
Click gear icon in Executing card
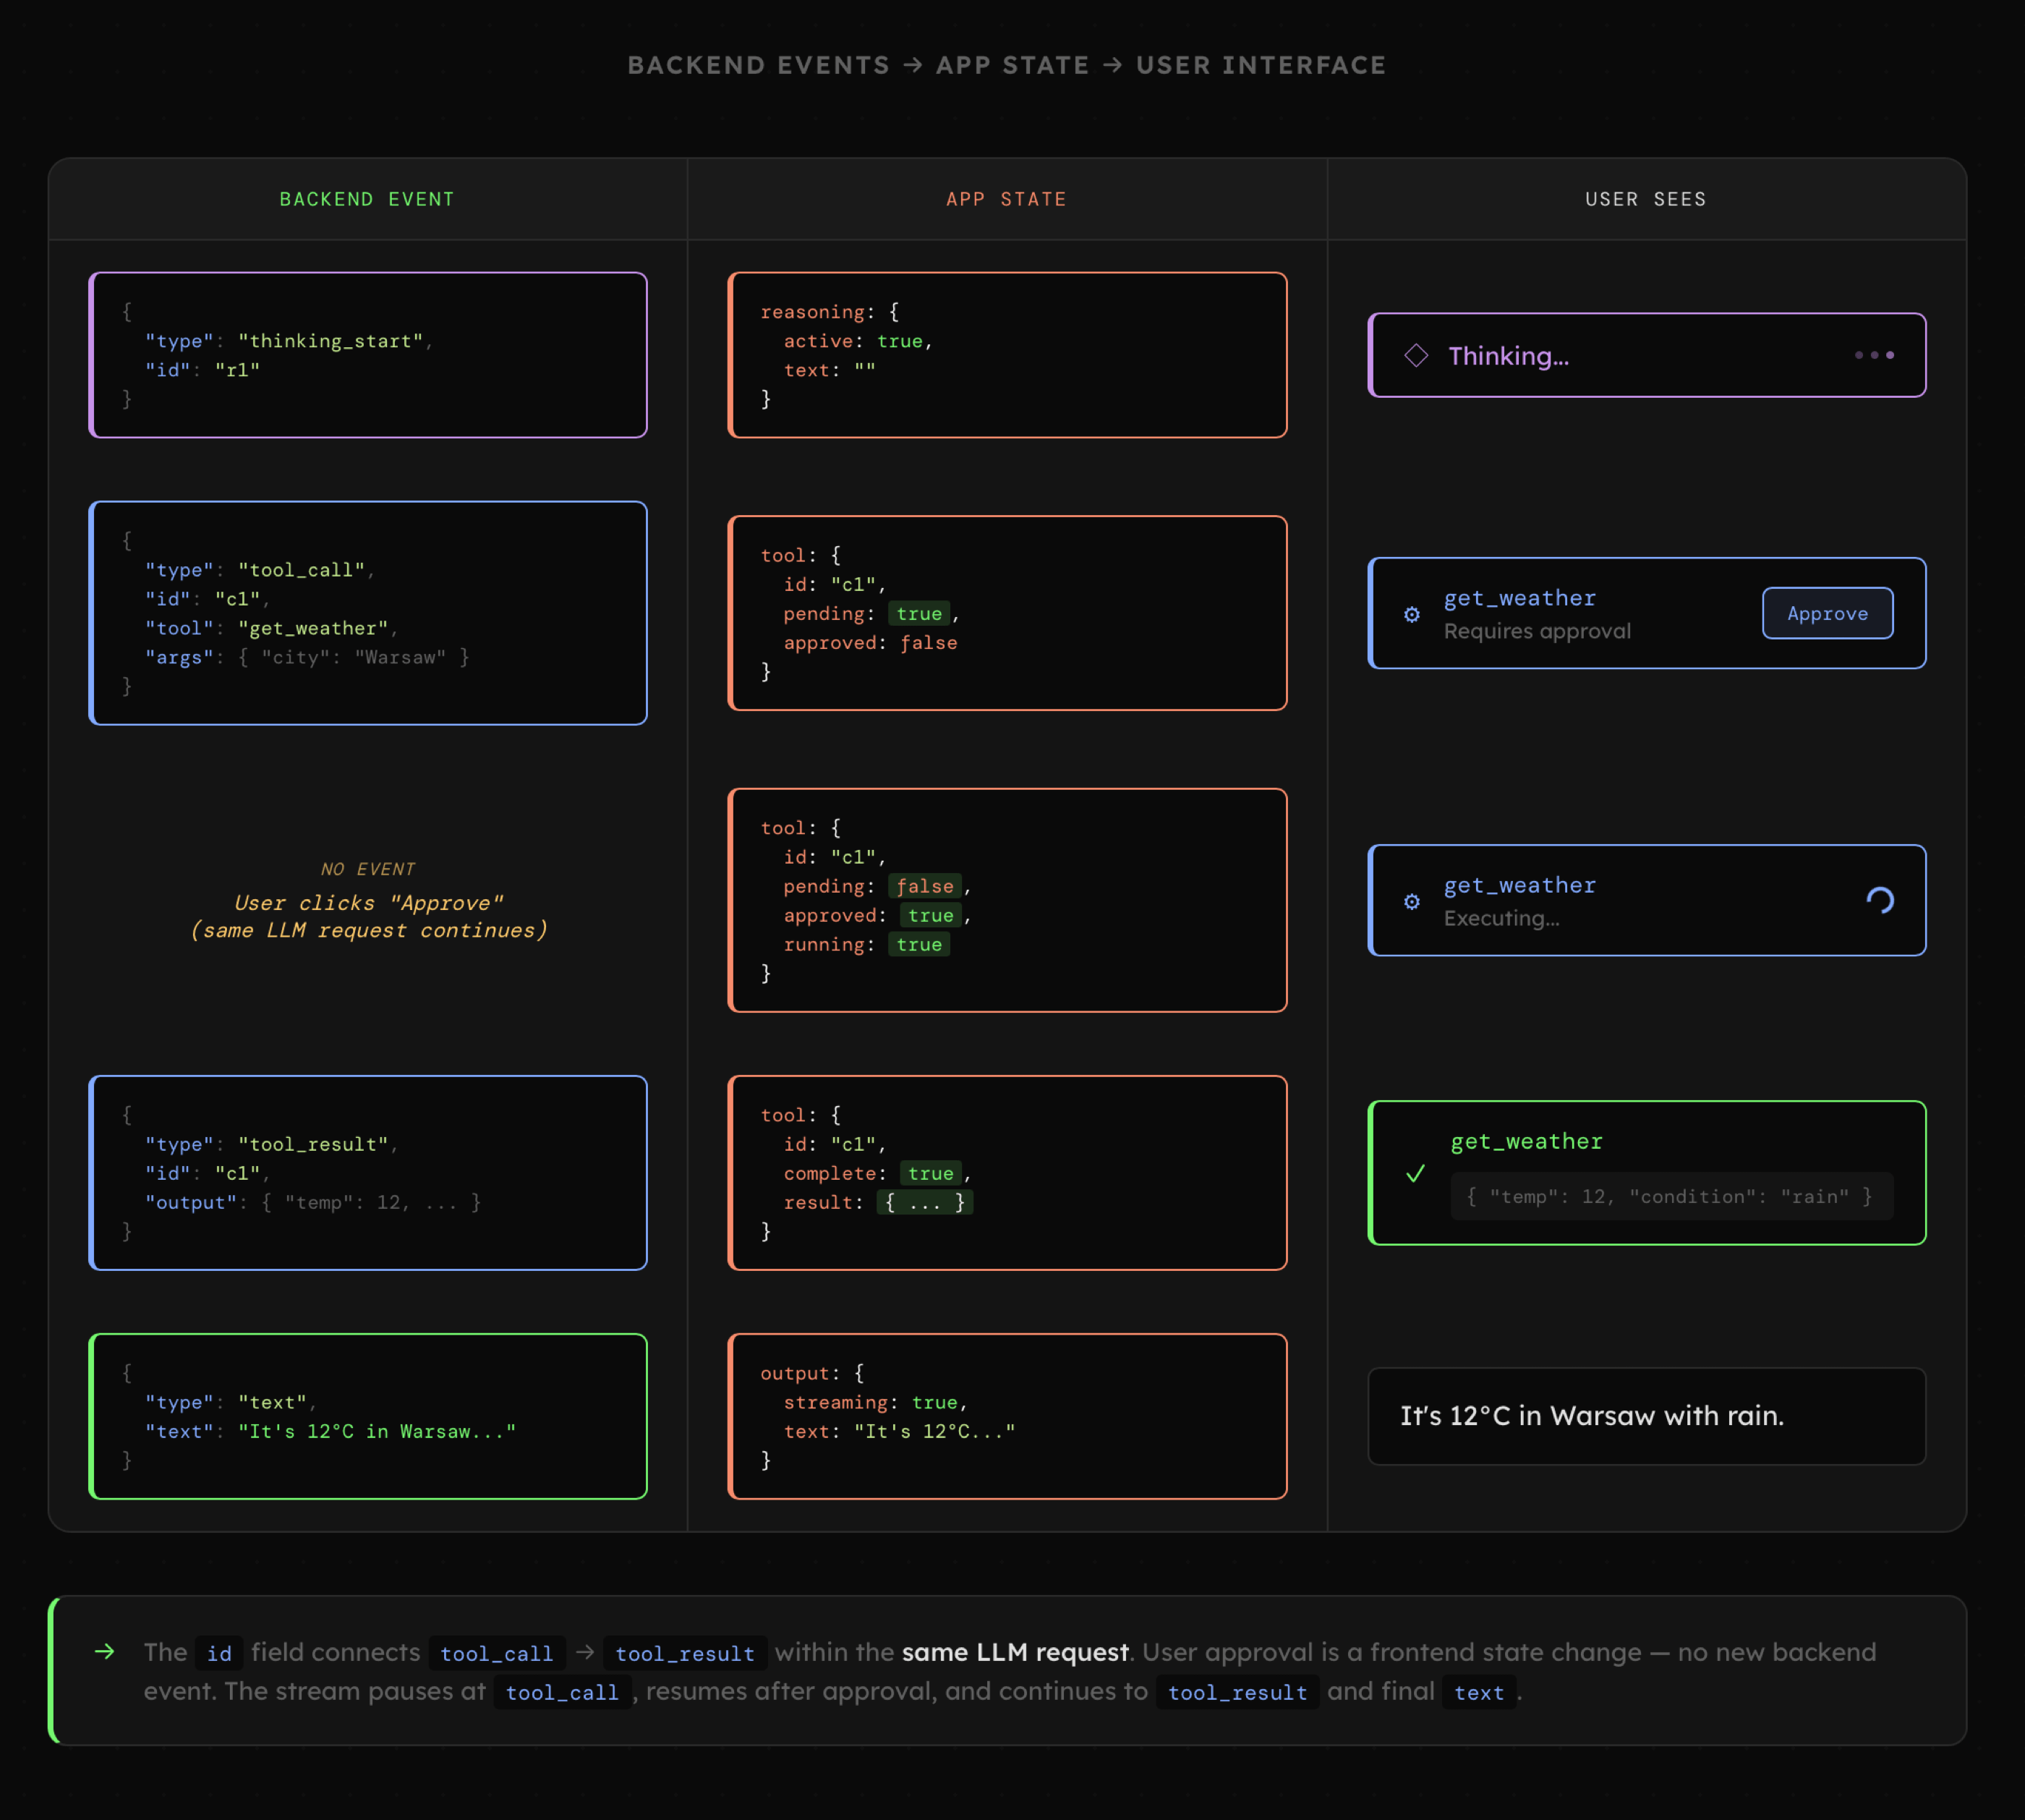(1411, 901)
